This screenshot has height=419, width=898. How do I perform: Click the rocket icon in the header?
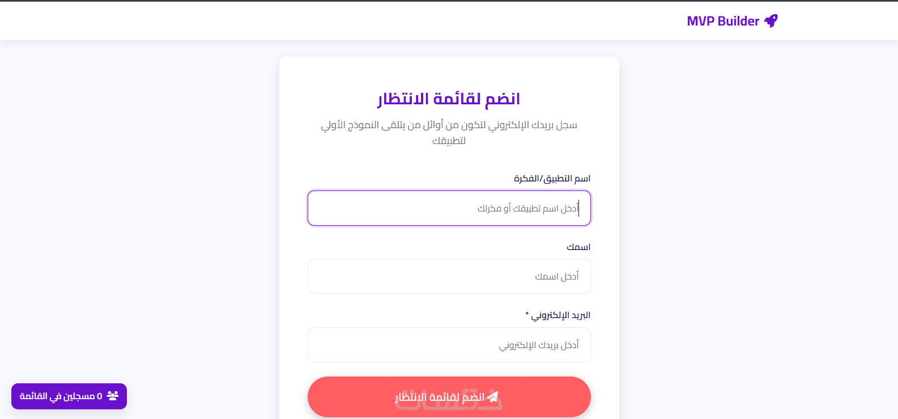[x=771, y=21]
